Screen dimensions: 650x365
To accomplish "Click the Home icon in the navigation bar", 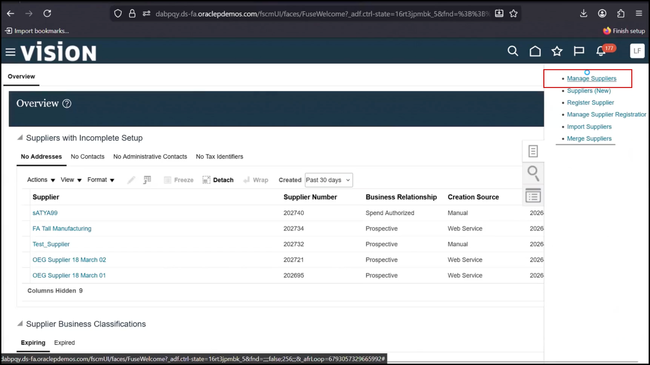I will [535, 51].
